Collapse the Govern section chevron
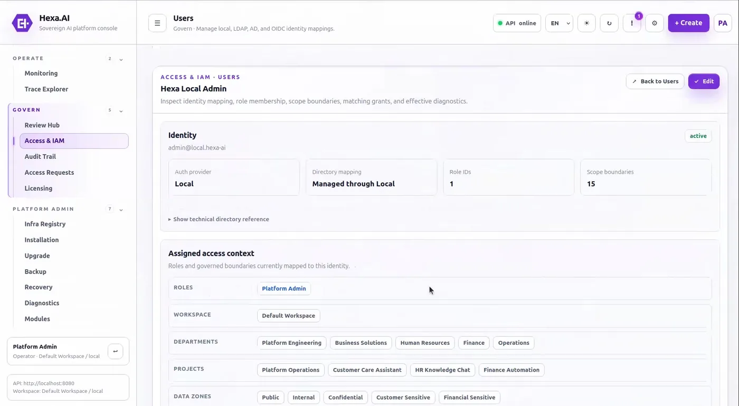This screenshot has width=739, height=406. (x=121, y=111)
